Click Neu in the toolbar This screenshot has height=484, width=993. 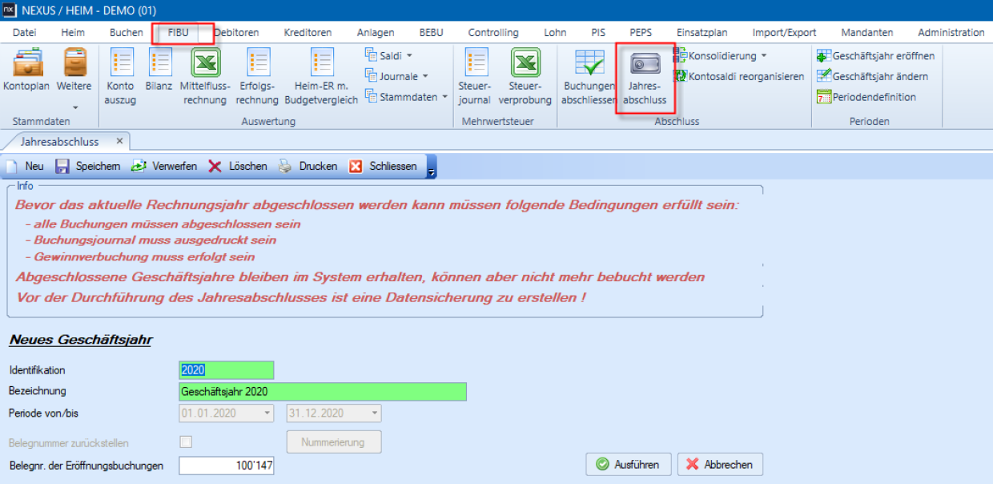click(x=25, y=166)
